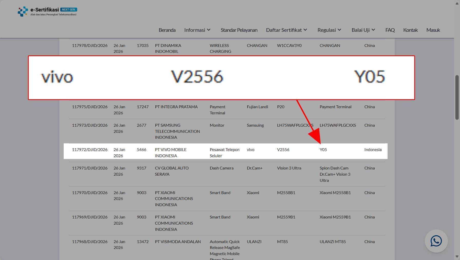The width and height of the screenshot is (460, 260).
Task: Click the Dr.Cam+ brand cell
Action: (x=255, y=168)
